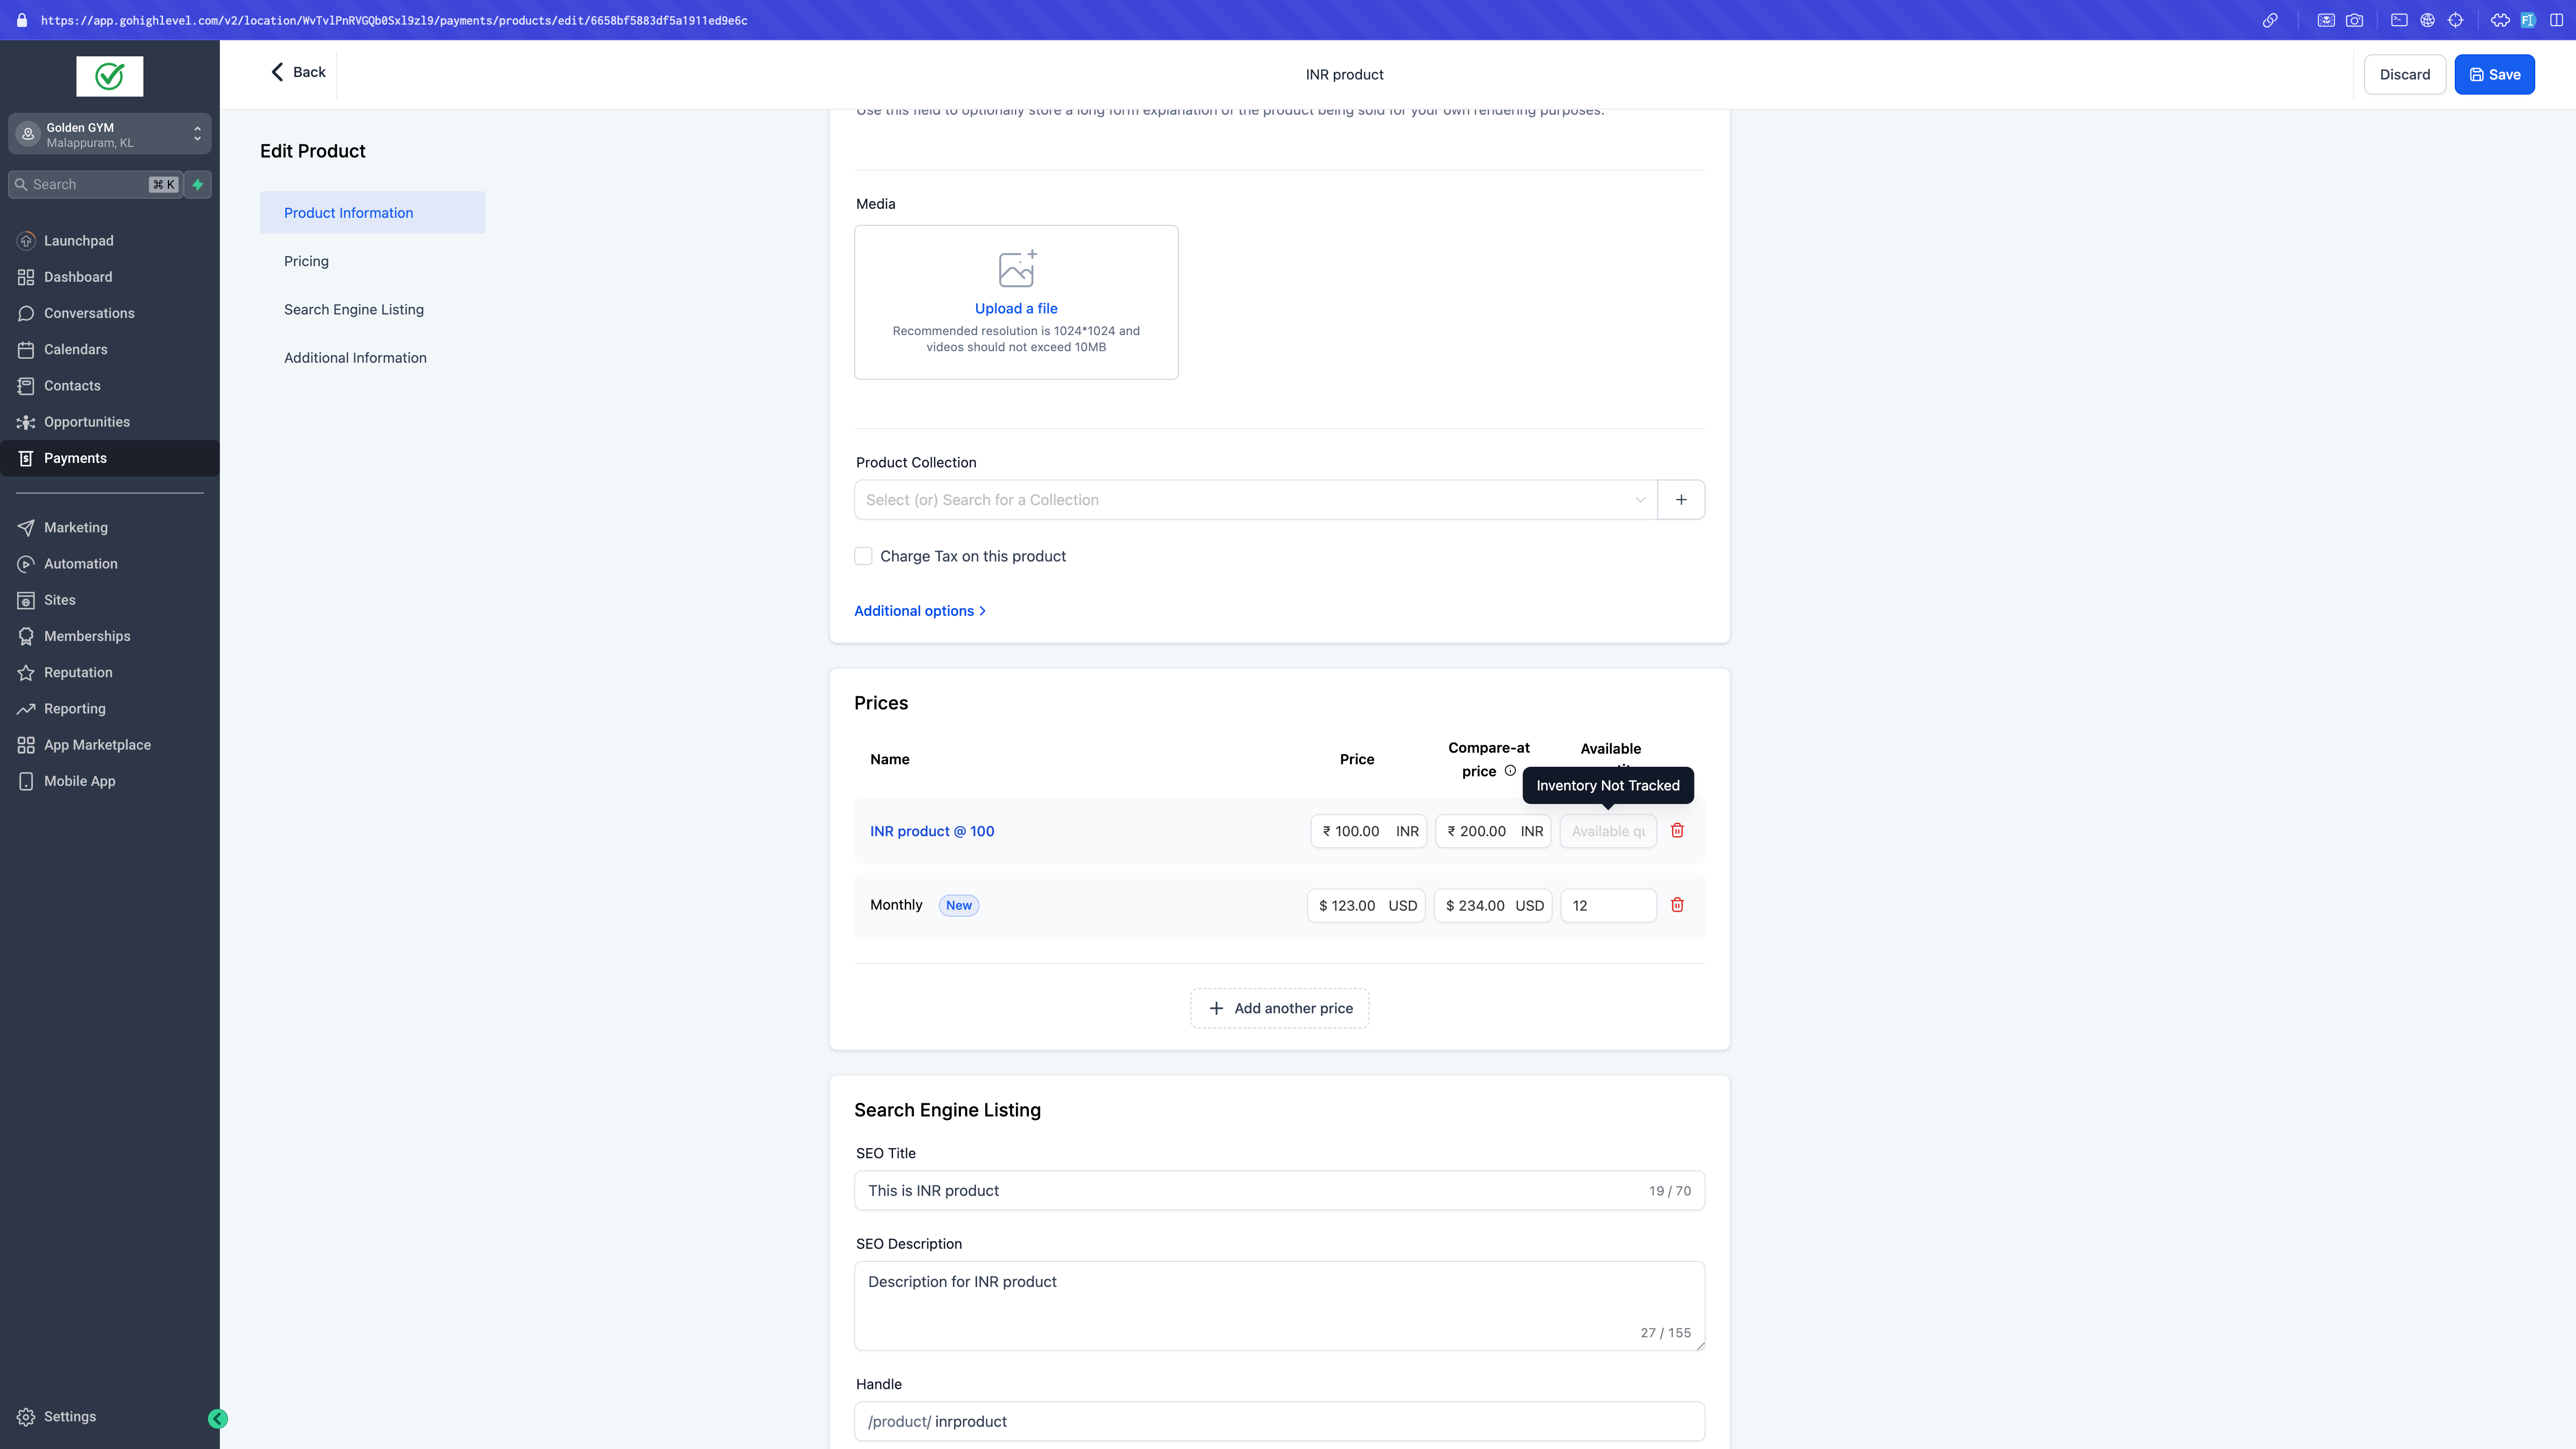
Task: Click Add another price
Action: click(x=1279, y=1008)
